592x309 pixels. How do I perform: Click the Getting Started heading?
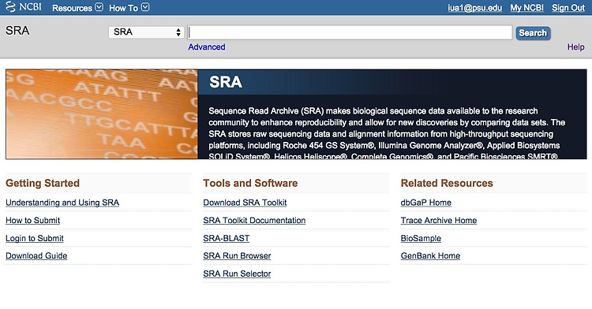[x=43, y=183]
